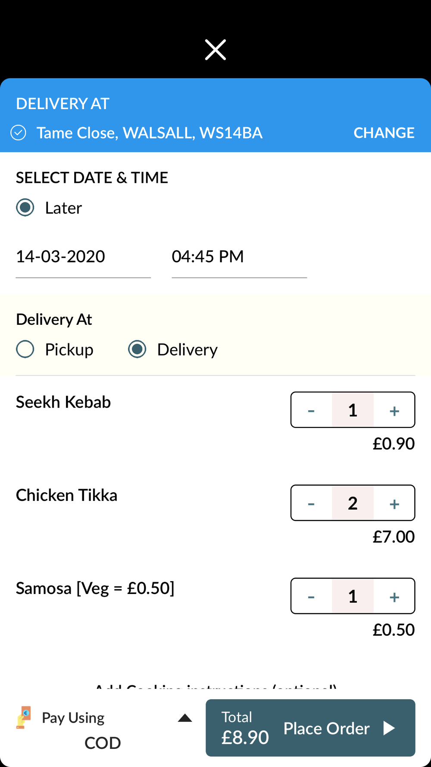
Task: Click the Place Order arrow icon
Action: [x=389, y=728]
